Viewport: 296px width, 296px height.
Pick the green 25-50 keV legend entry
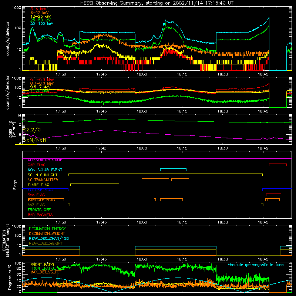click(x=41, y=20)
